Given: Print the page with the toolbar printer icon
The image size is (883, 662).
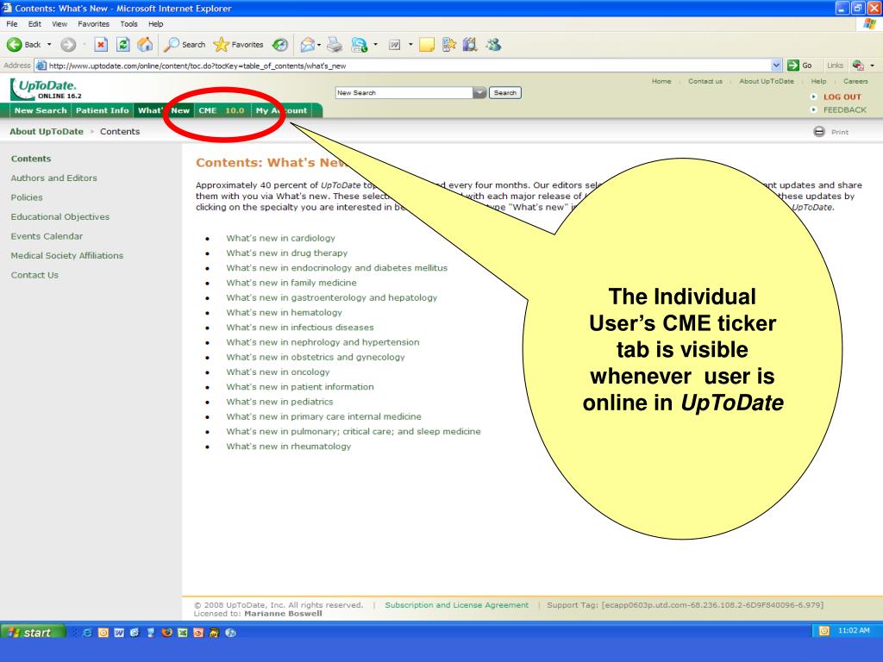Looking at the screenshot, I should (335, 45).
